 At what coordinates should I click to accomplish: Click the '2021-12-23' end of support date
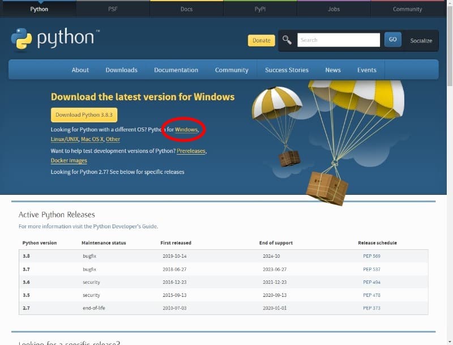(x=275, y=282)
